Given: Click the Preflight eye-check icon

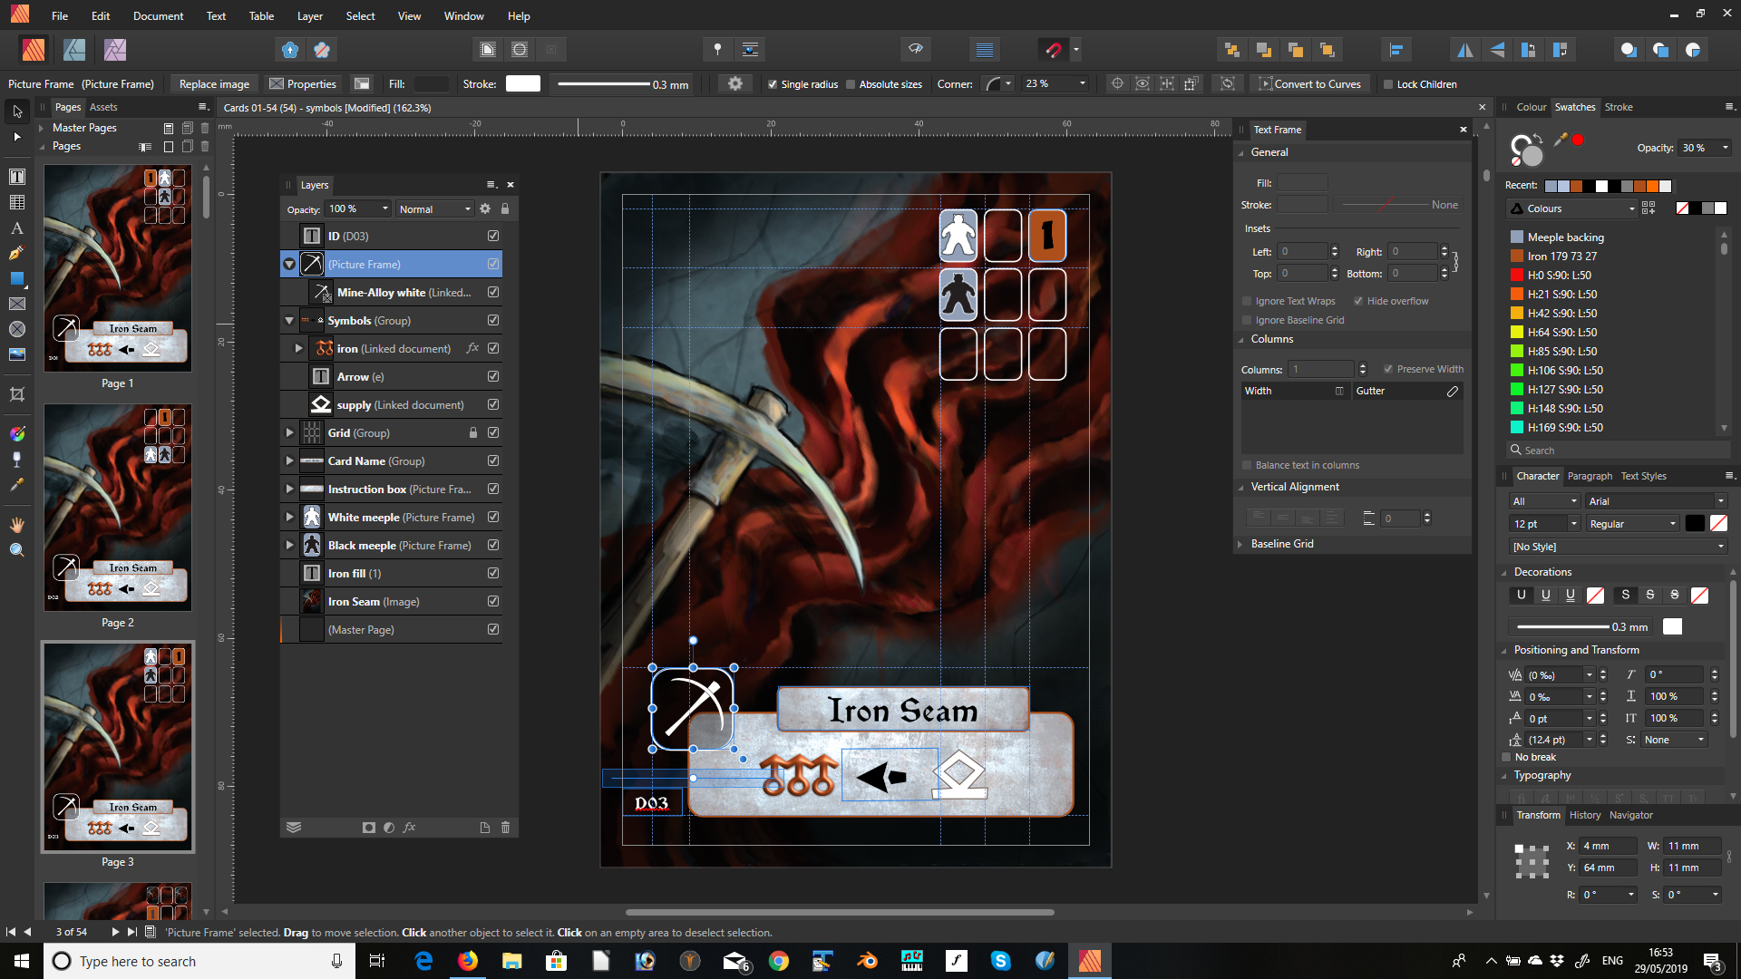Looking at the screenshot, I should pyautogui.click(x=916, y=50).
